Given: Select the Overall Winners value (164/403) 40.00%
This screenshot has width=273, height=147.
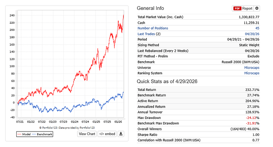Looking at the screenshot, I should click(245, 129).
